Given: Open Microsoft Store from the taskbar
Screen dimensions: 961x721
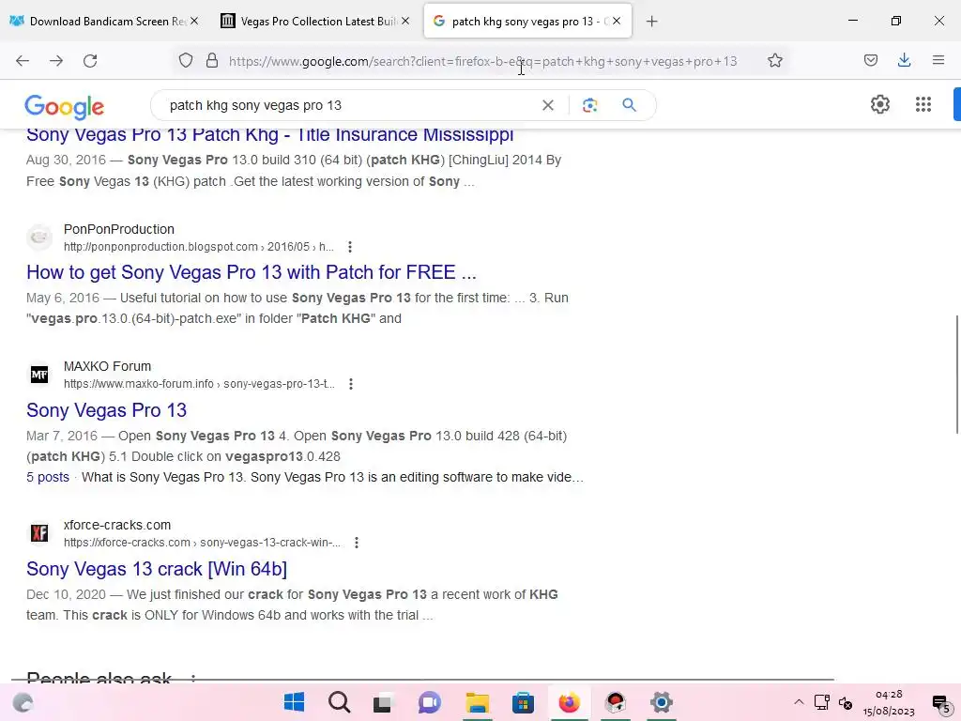Looking at the screenshot, I should (523, 702).
